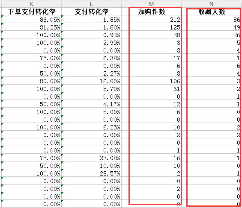Select cell showing 8.70%
This screenshot has height=208, width=242.
point(92,88)
